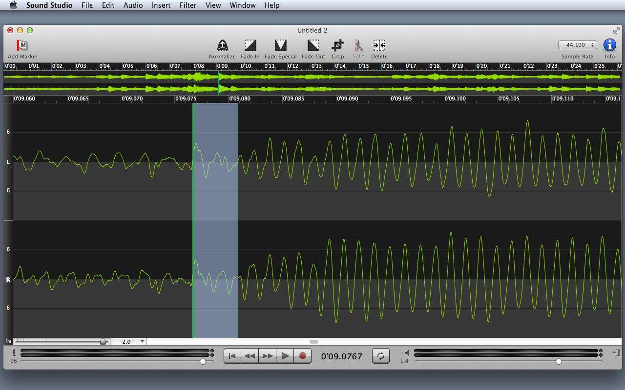This screenshot has height=390, width=625.
Task: Click the horizontal scrollbar thumb under waveform
Action: (x=314, y=342)
